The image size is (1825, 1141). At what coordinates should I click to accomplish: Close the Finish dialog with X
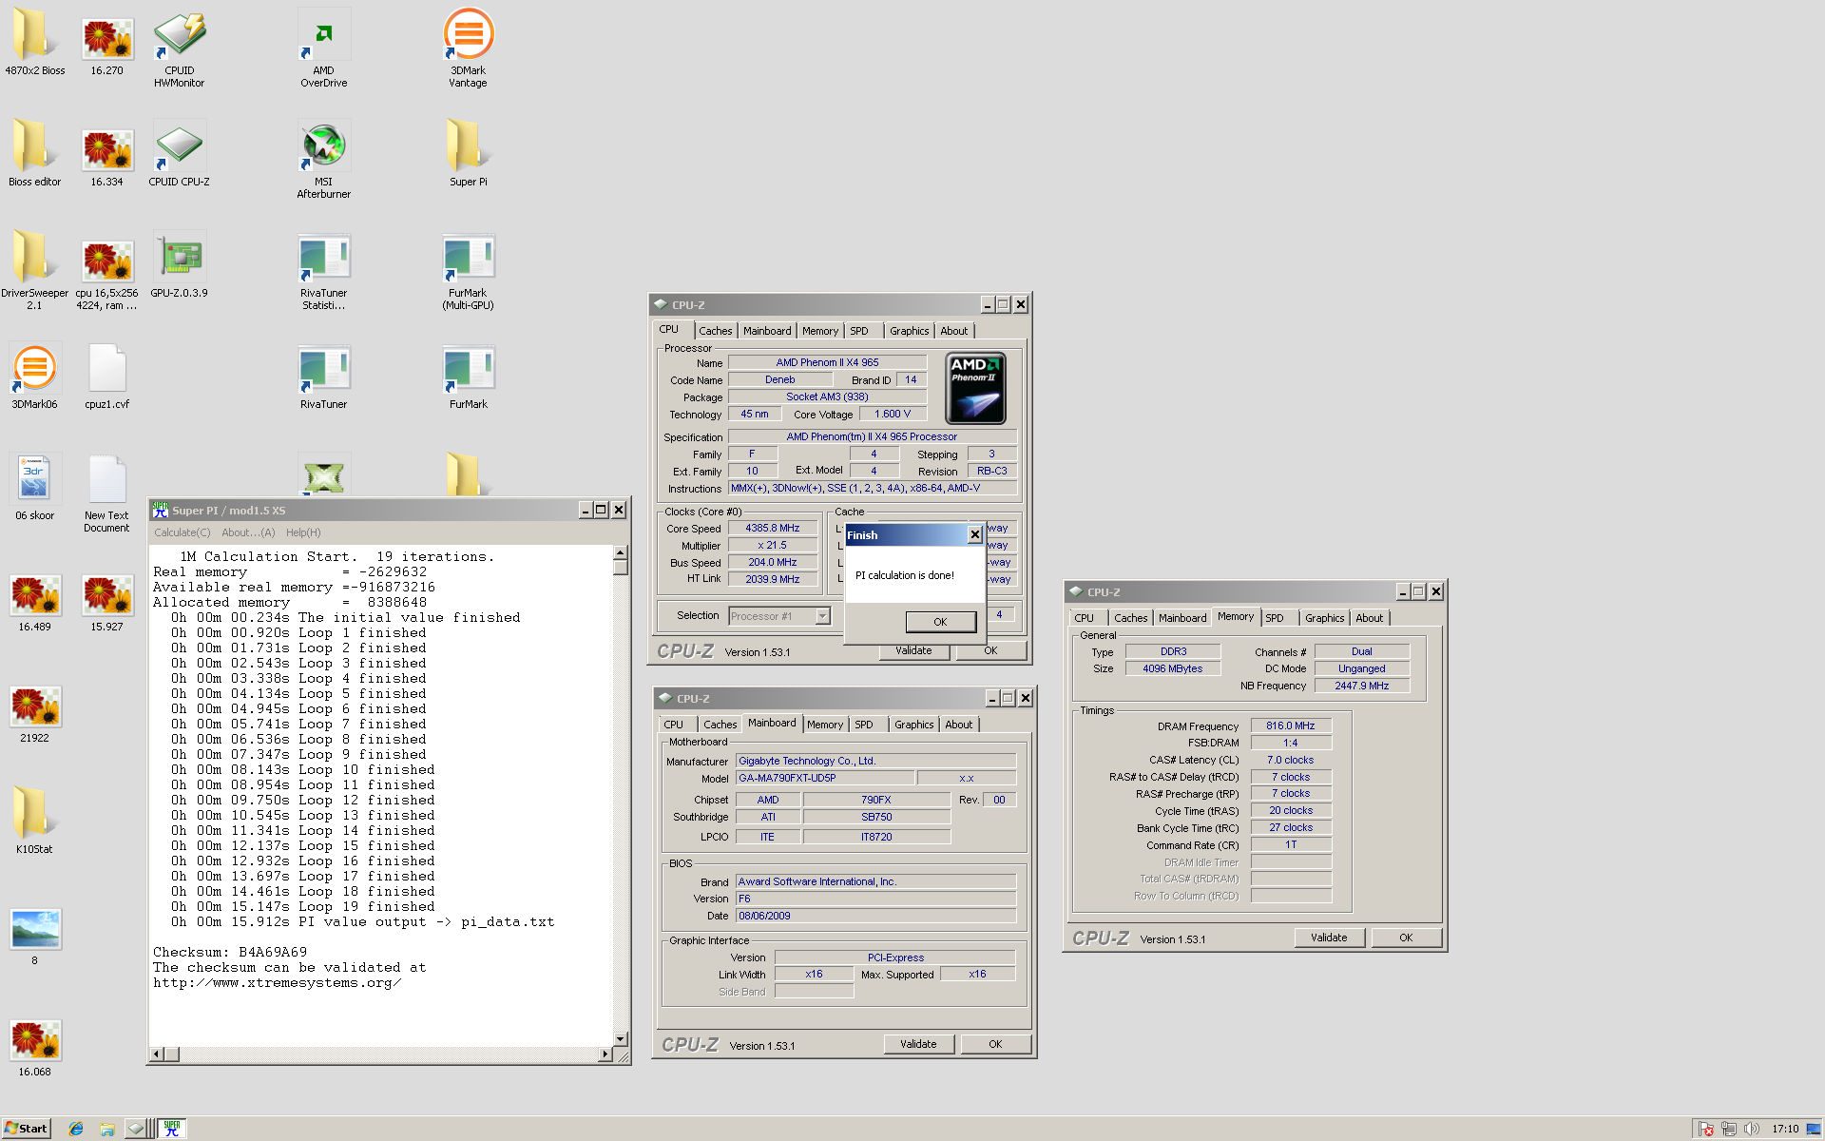tap(974, 535)
